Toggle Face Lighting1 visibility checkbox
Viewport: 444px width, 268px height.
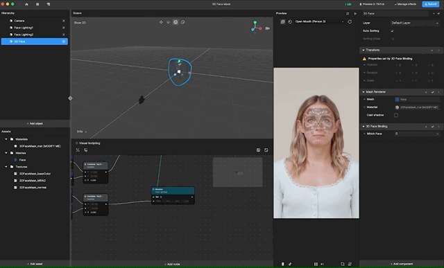[63, 28]
